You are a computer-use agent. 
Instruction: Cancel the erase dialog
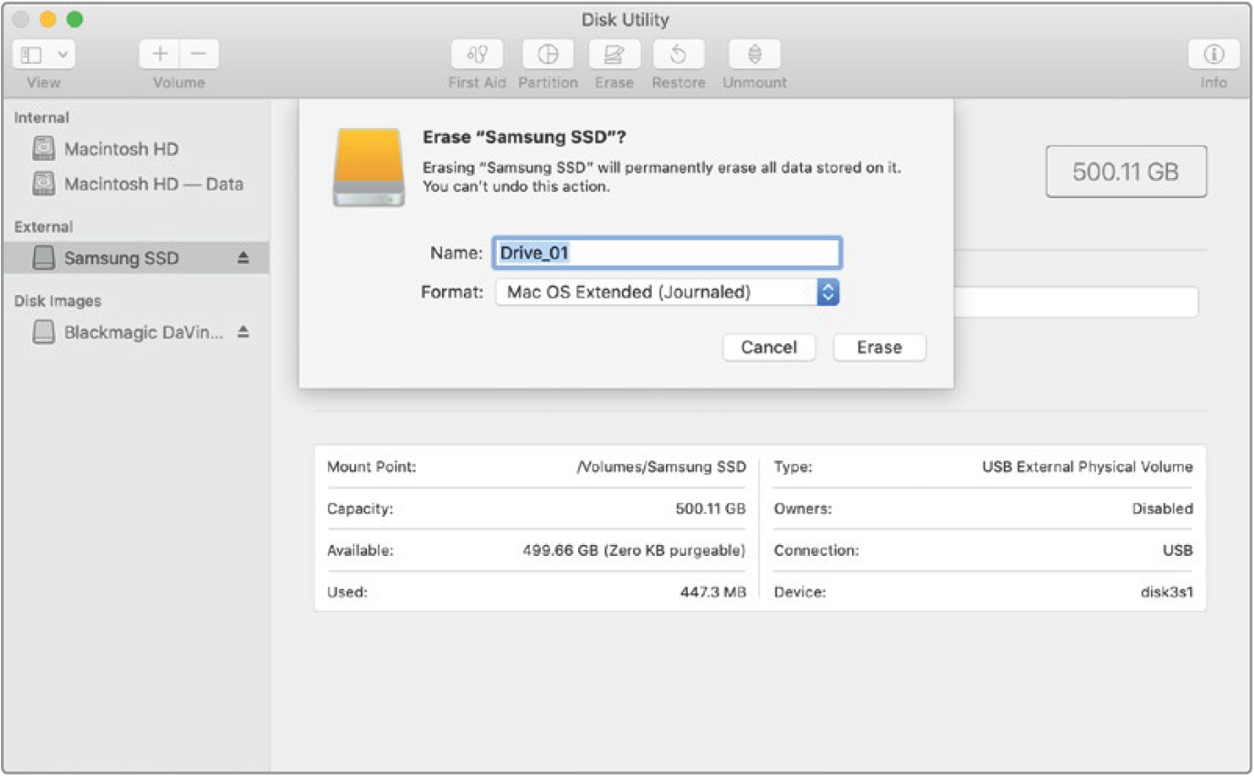point(768,347)
